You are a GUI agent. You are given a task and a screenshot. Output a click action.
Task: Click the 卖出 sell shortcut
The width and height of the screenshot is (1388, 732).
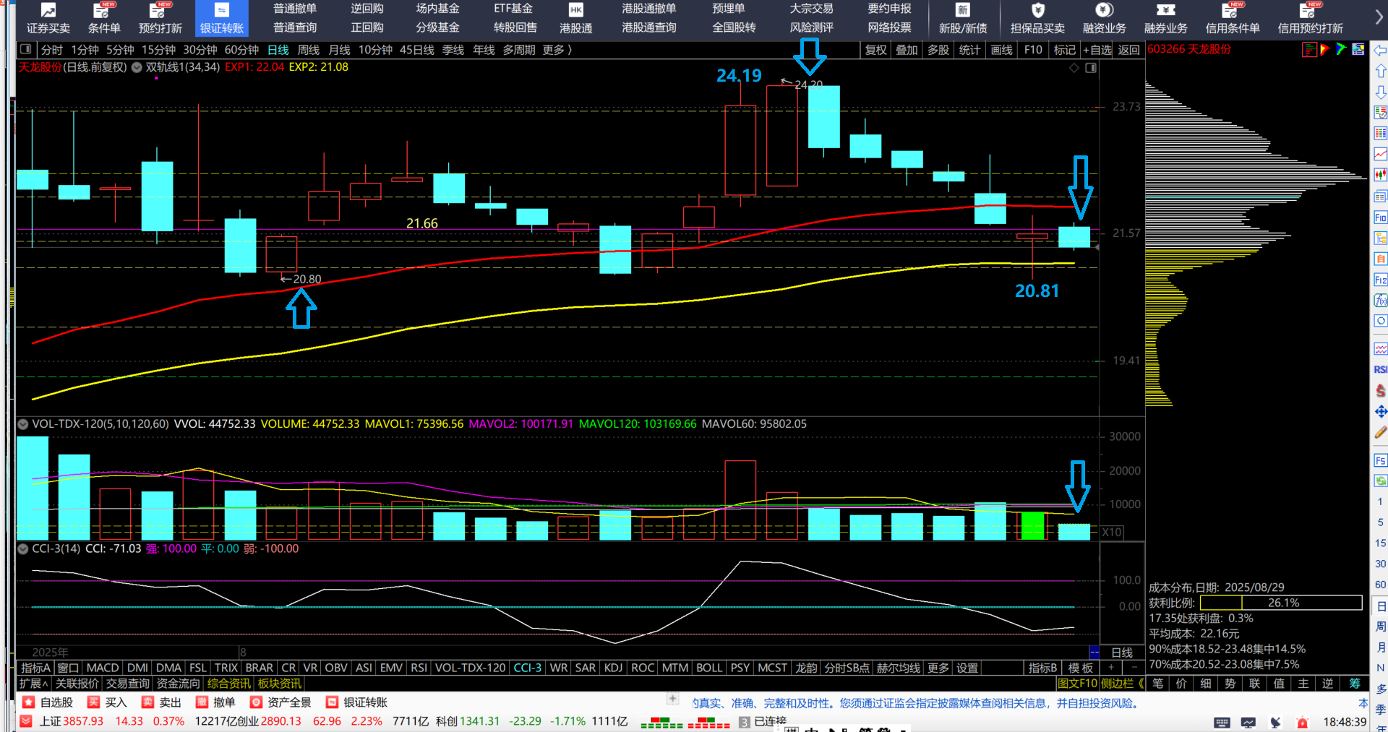162,702
